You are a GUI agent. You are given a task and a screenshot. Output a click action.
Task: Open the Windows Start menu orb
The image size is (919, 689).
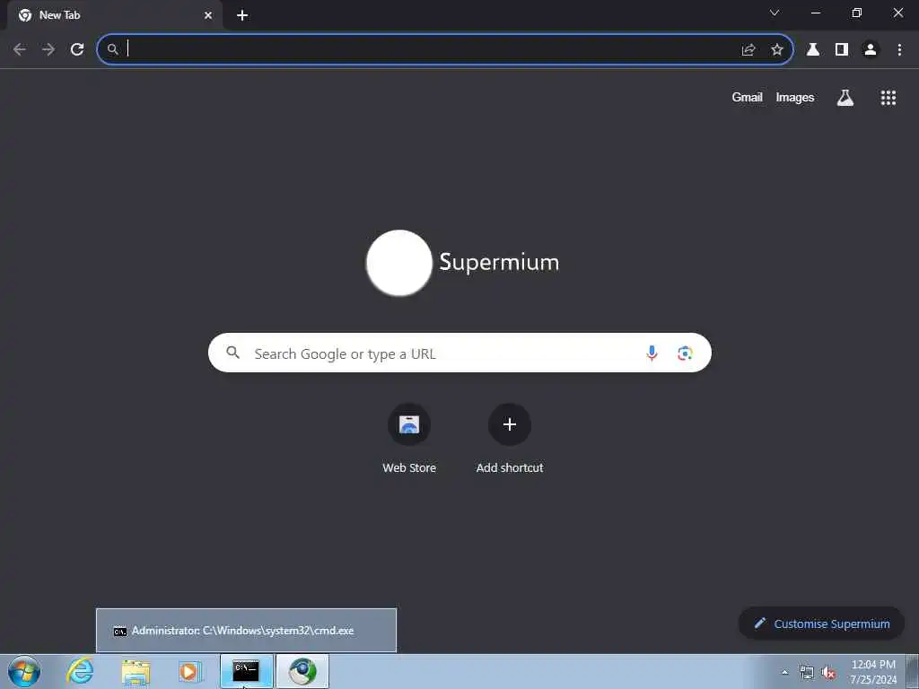coord(24,671)
